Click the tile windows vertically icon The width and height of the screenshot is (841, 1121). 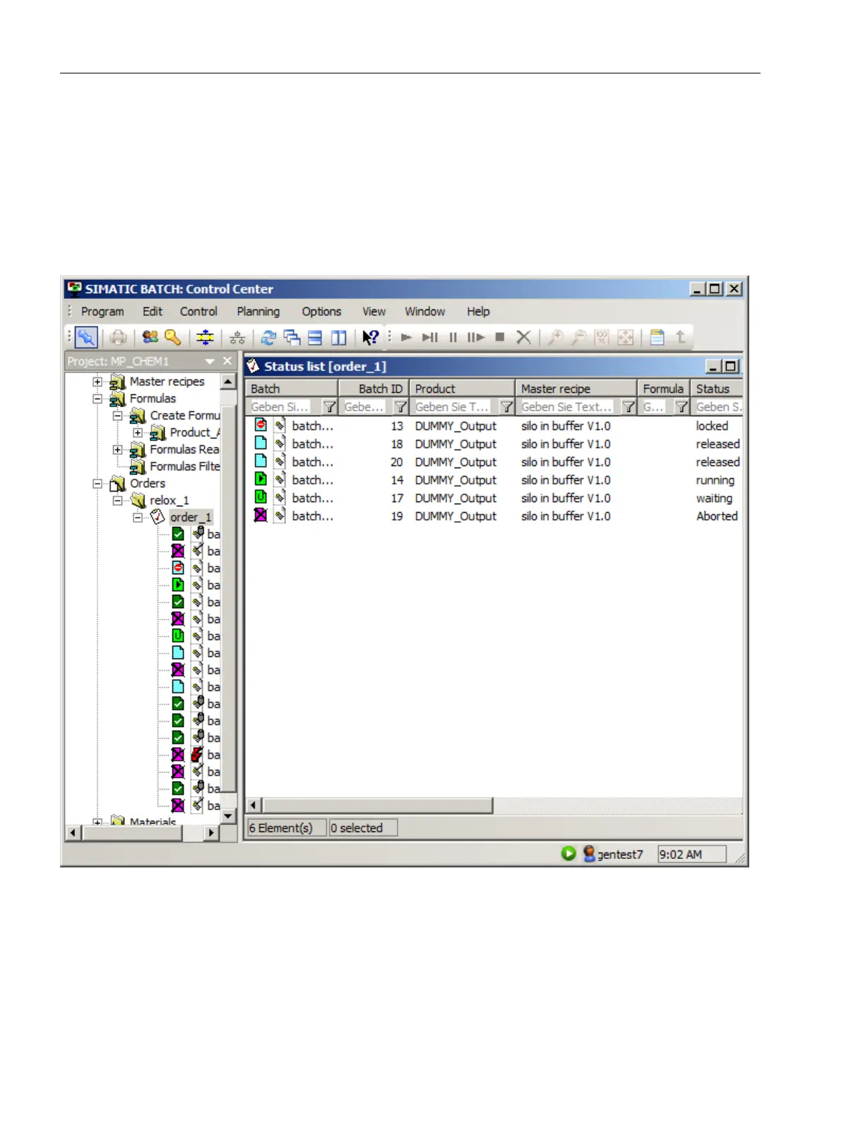click(x=339, y=338)
